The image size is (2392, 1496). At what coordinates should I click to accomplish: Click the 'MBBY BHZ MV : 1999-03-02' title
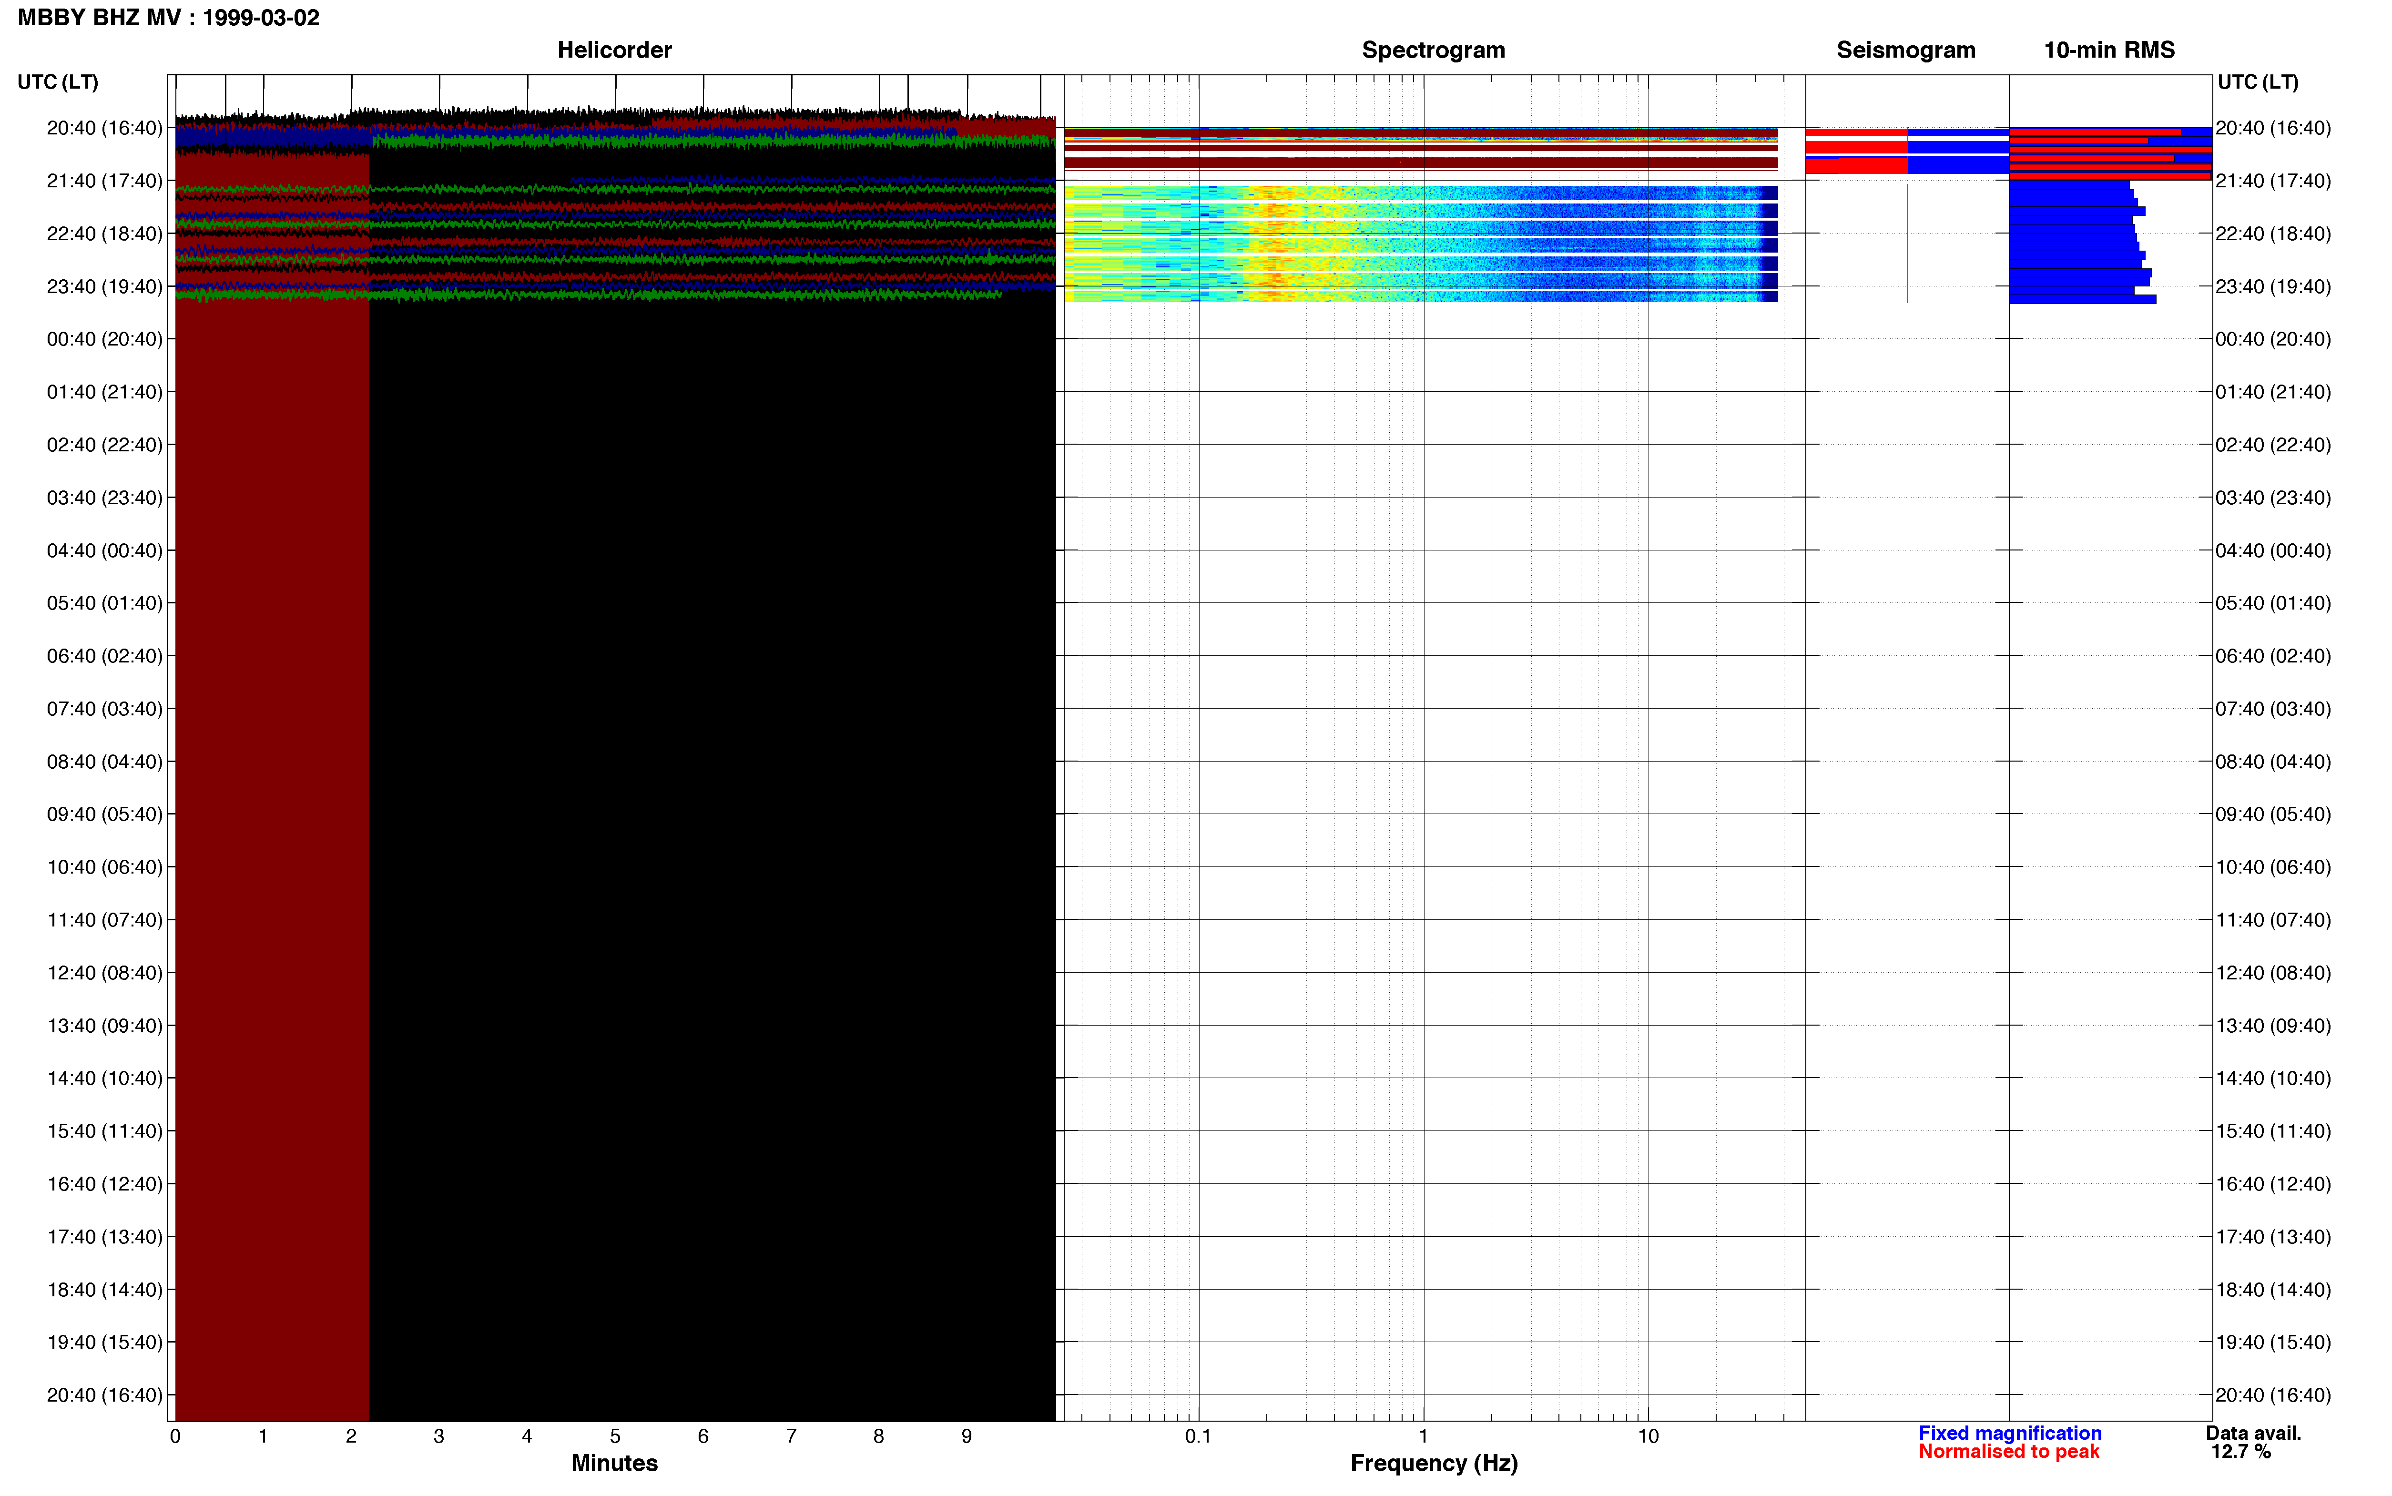click(x=168, y=18)
